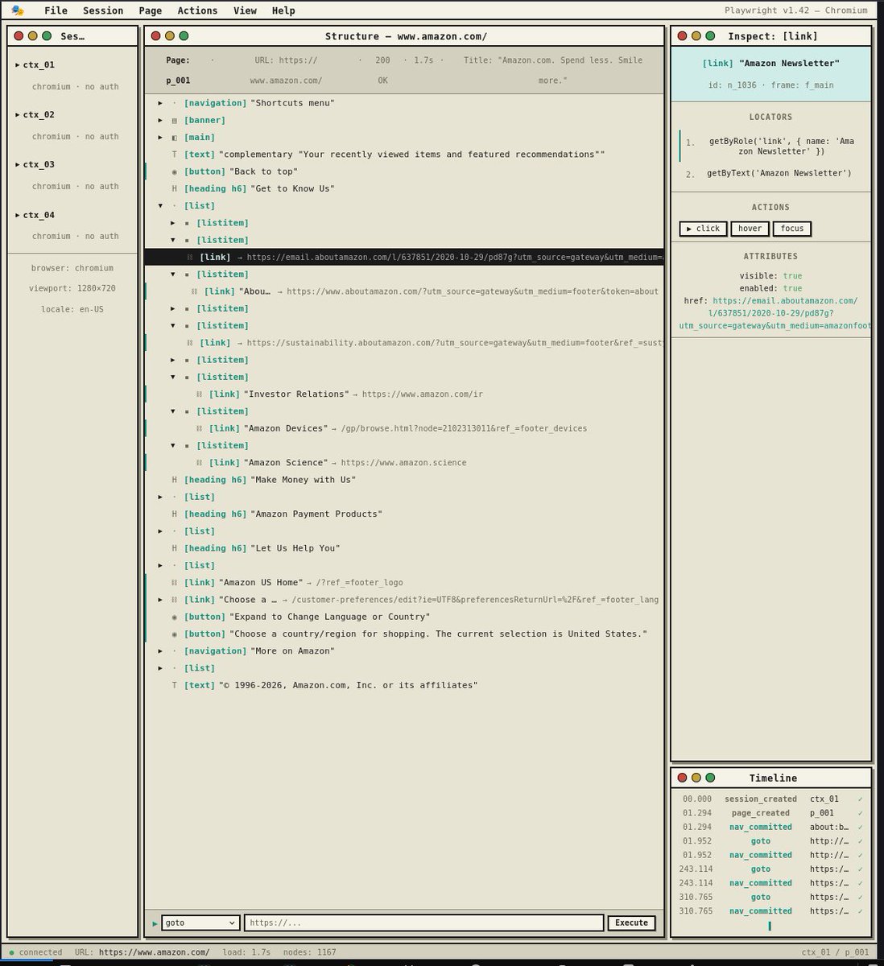
Task: Expand the ctx_03 session context
Action: pyautogui.click(x=18, y=165)
